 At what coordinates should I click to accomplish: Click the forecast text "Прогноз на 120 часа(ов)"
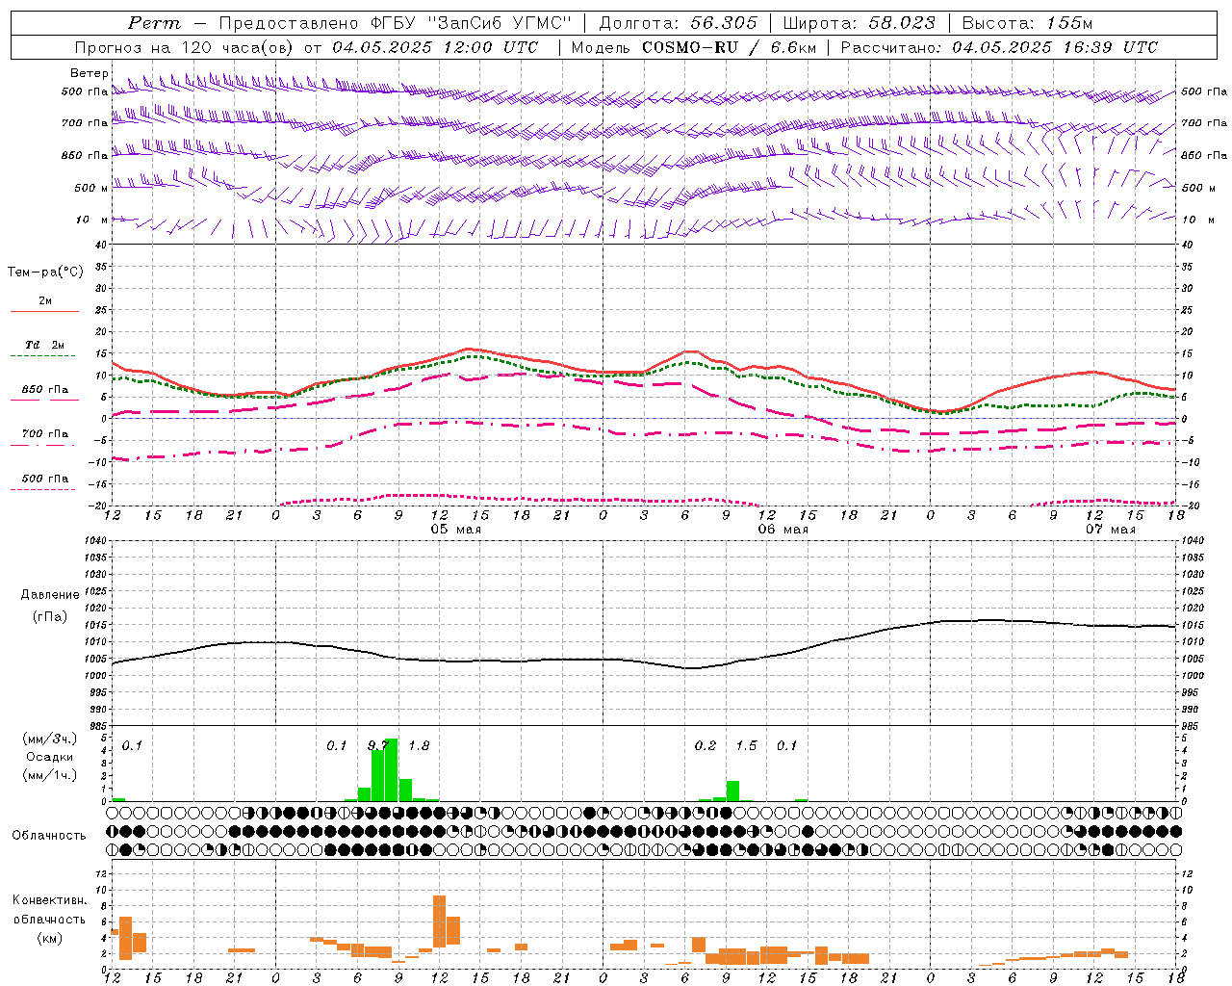point(186,47)
